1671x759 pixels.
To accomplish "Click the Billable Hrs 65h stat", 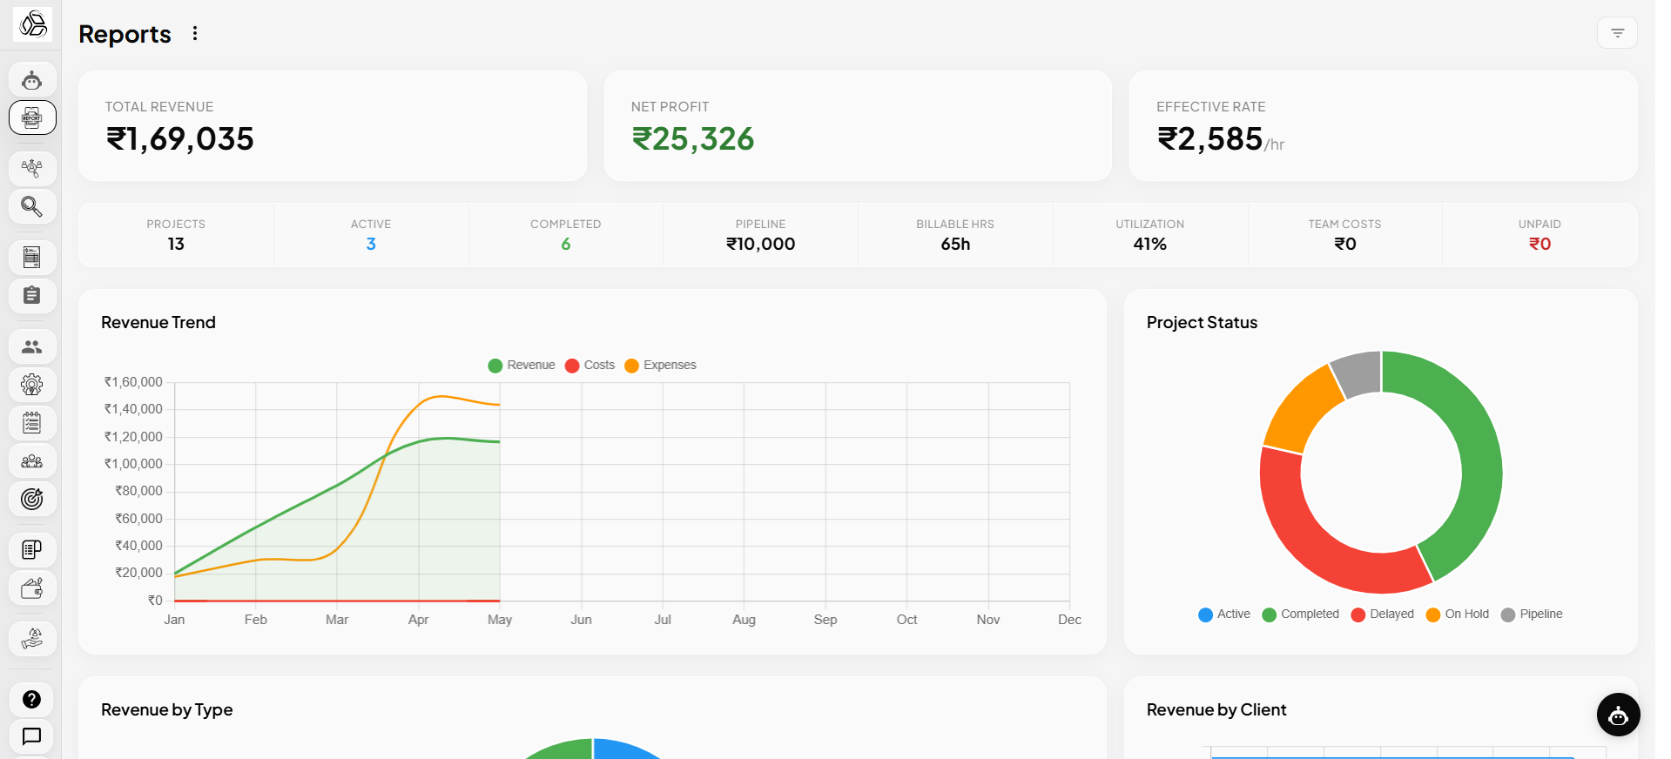I will point(955,235).
